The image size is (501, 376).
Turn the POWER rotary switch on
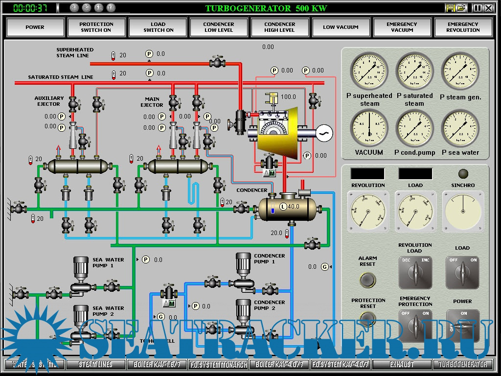462,324
